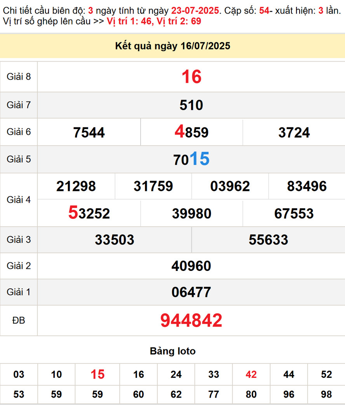Click Giải 4 number 53252
The width and height of the screenshot is (345, 405).
tap(89, 213)
